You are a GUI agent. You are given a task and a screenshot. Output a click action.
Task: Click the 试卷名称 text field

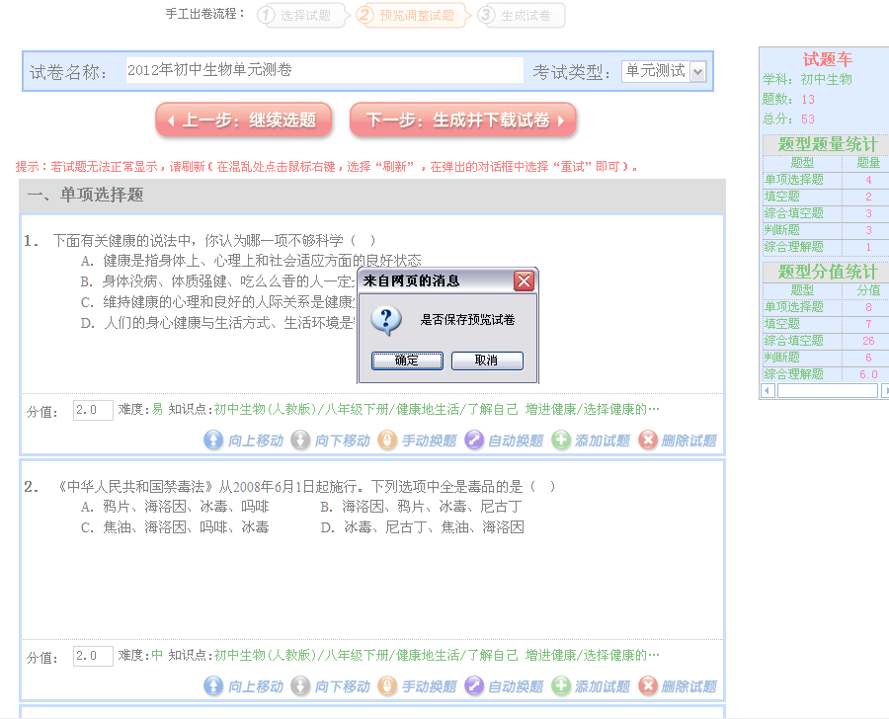pos(324,71)
